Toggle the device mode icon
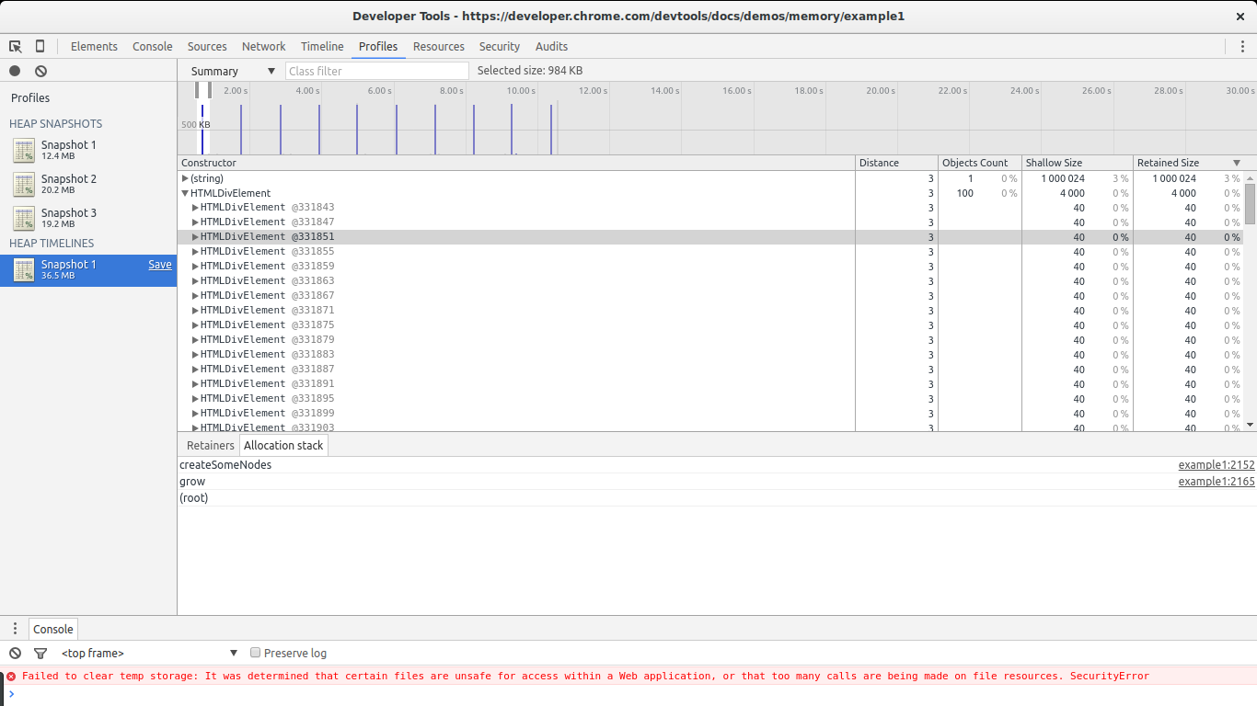The image size is (1257, 706). [x=40, y=46]
